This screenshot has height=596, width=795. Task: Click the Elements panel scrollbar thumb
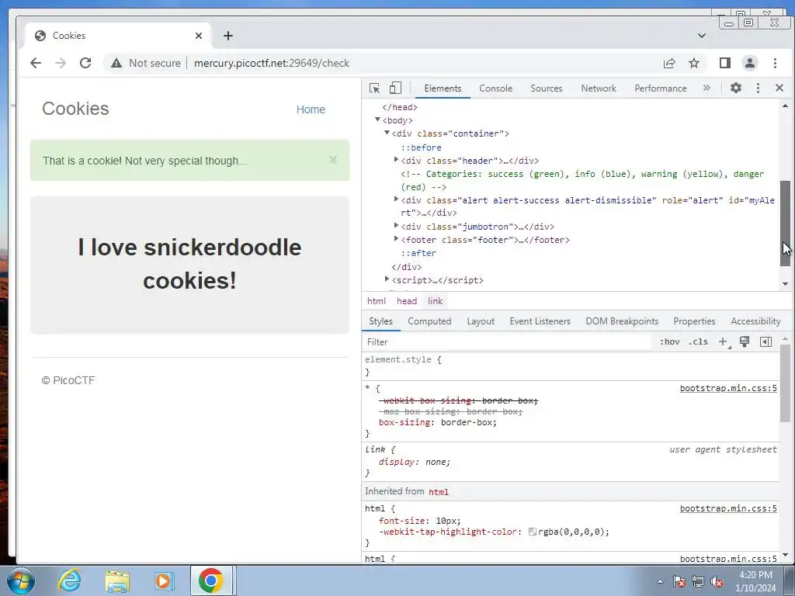click(785, 223)
